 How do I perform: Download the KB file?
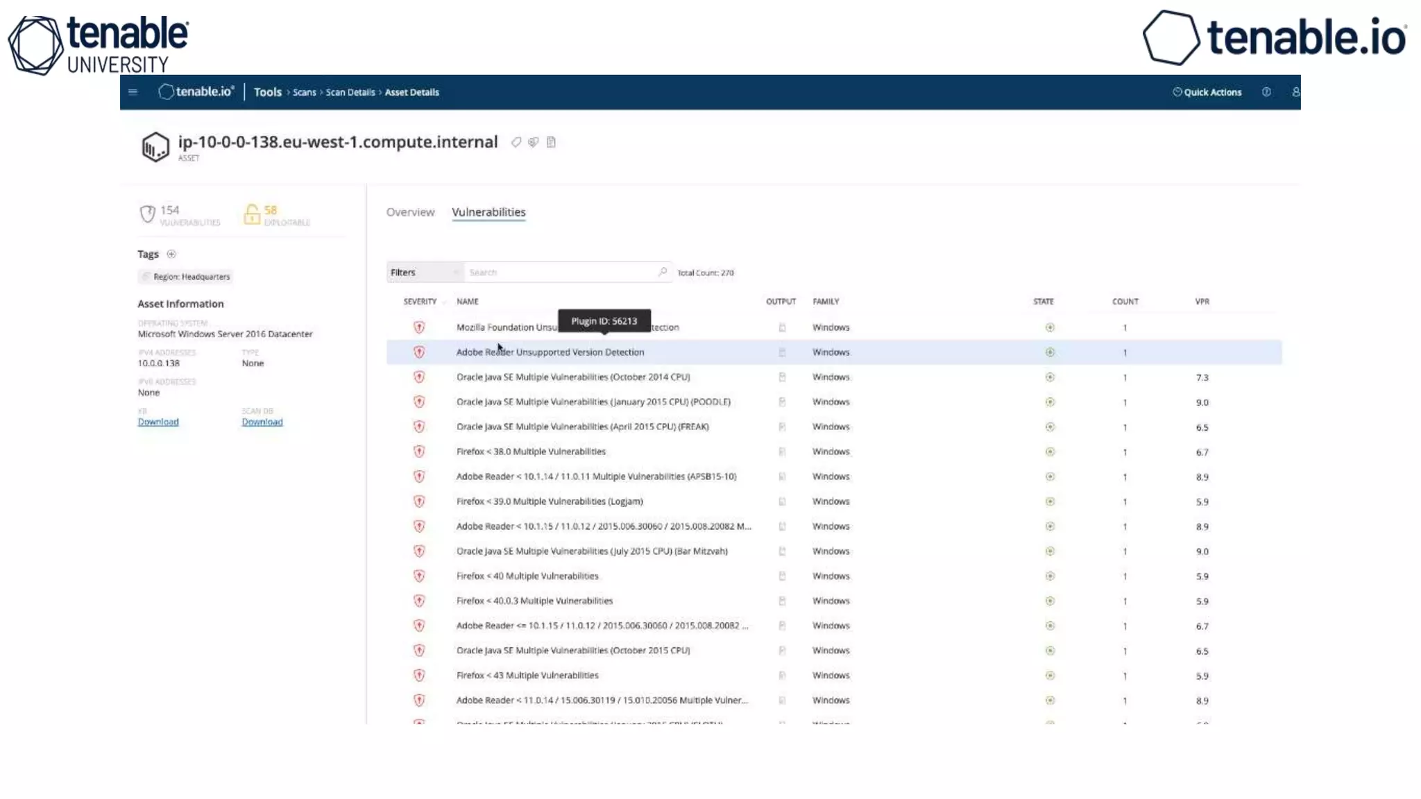tap(158, 422)
